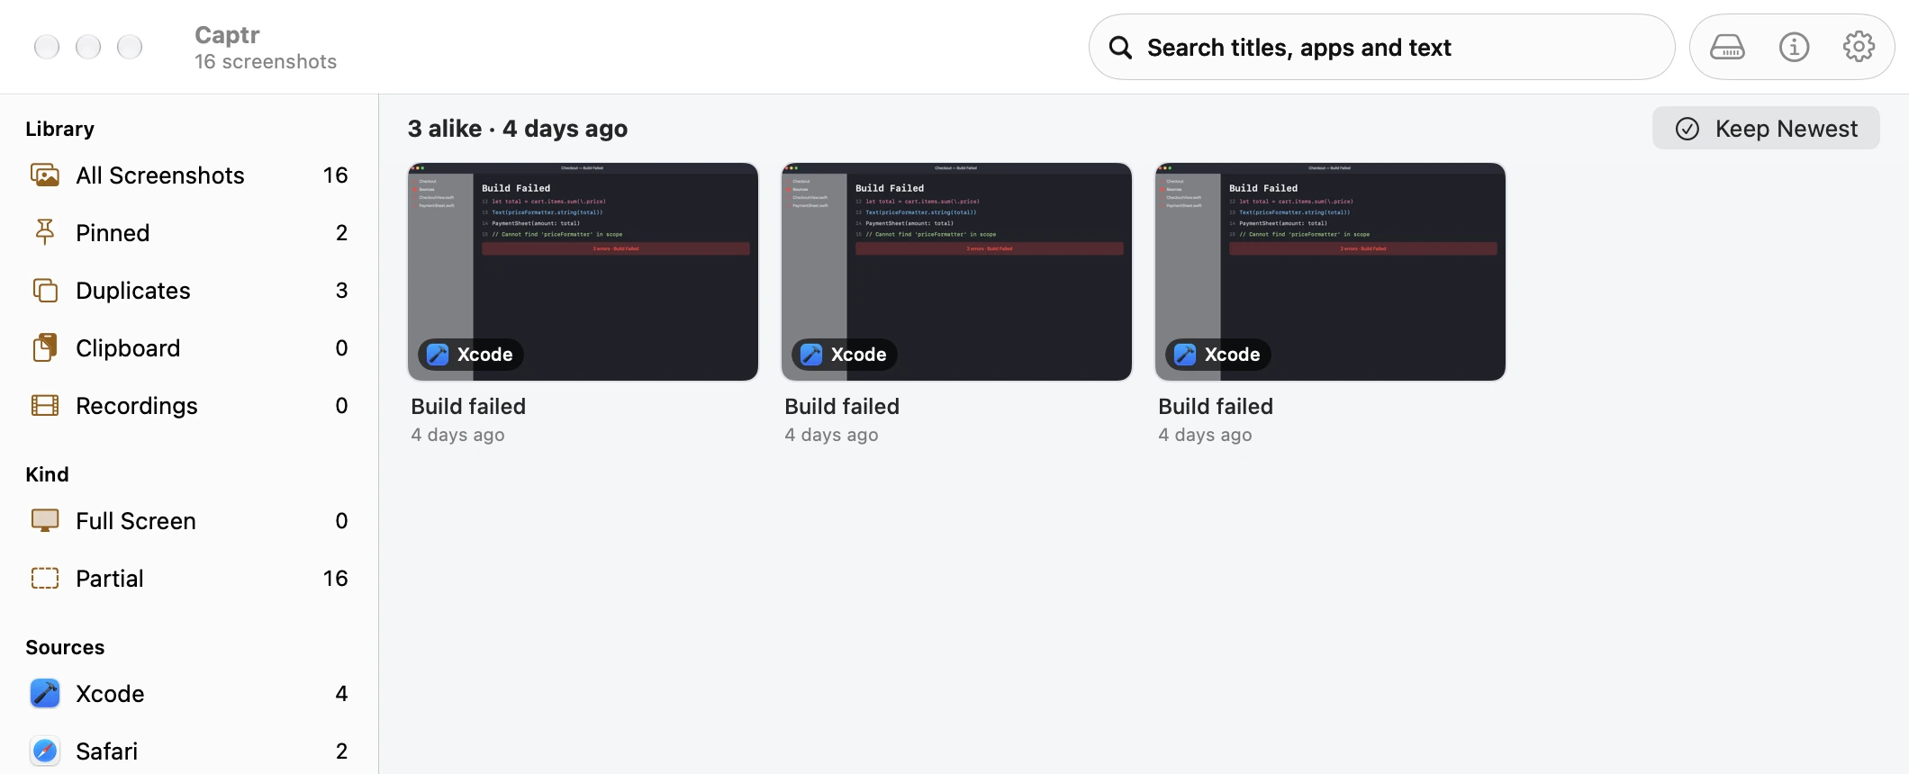This screenshot has height=774, width=1909.
Task: Click the first screenshot's 'Build failed' title
Action: tap(468, 406)
